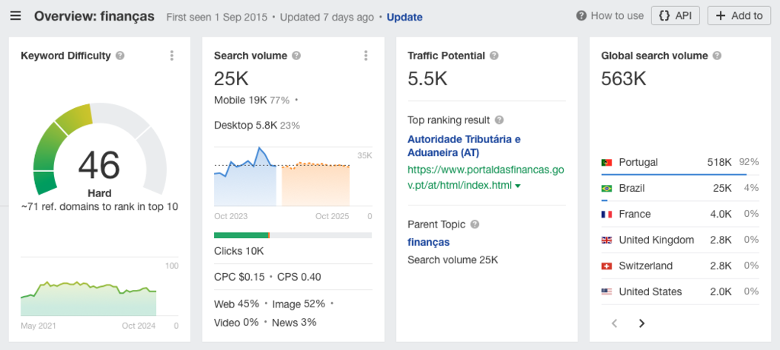The image size is (780, 350).
Task: Open Keyword Difficulty three-dot options menu
Action: [172, 56]
